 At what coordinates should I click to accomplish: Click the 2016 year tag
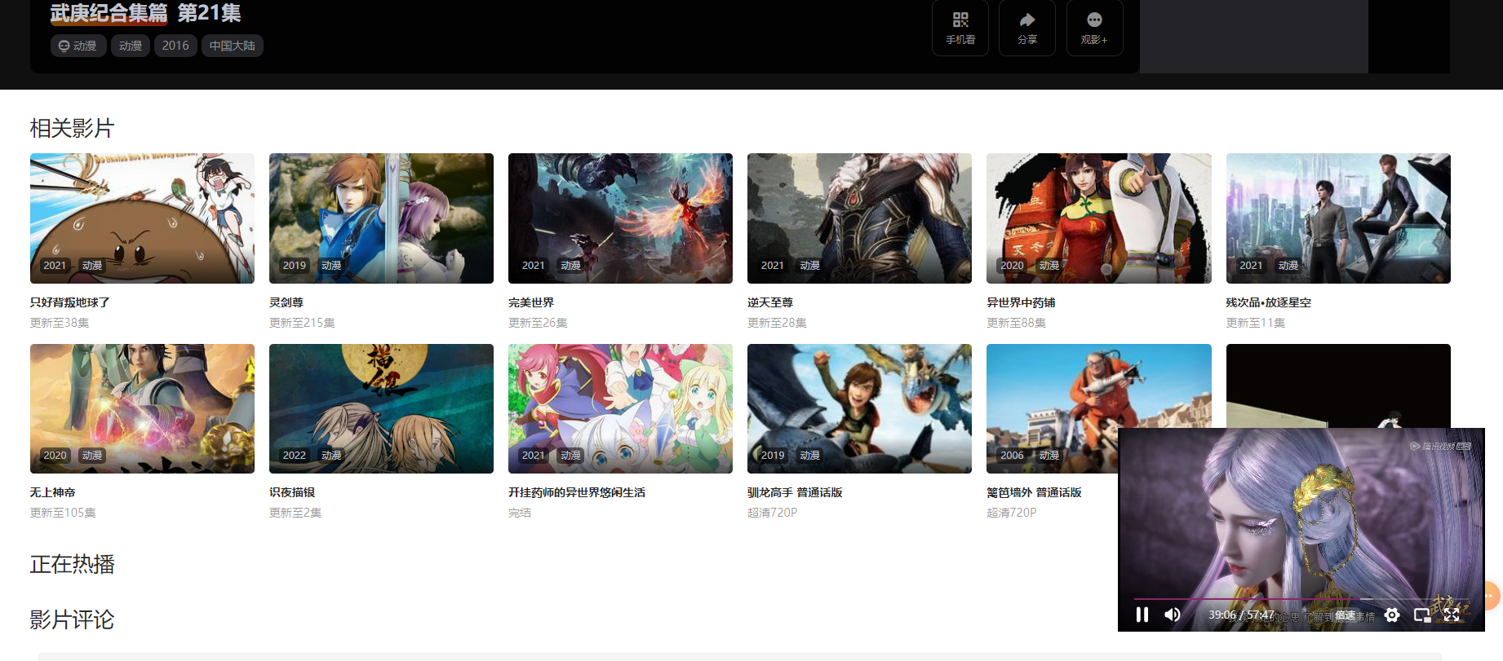(x=175, y=46)
